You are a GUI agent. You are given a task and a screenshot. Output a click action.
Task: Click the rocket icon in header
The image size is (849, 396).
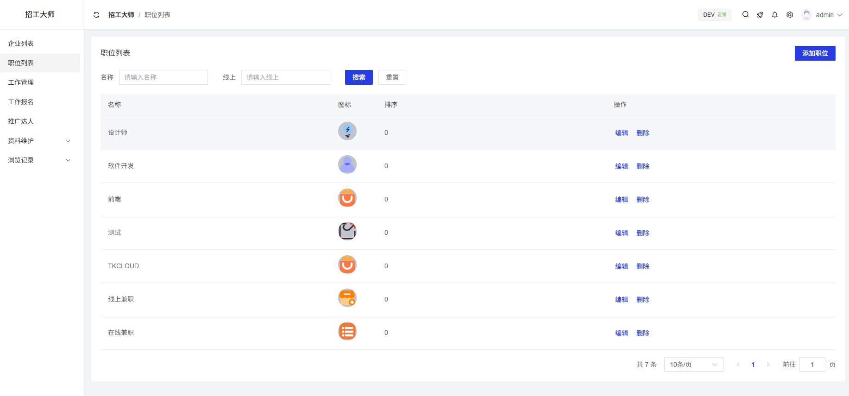[760, 15]
